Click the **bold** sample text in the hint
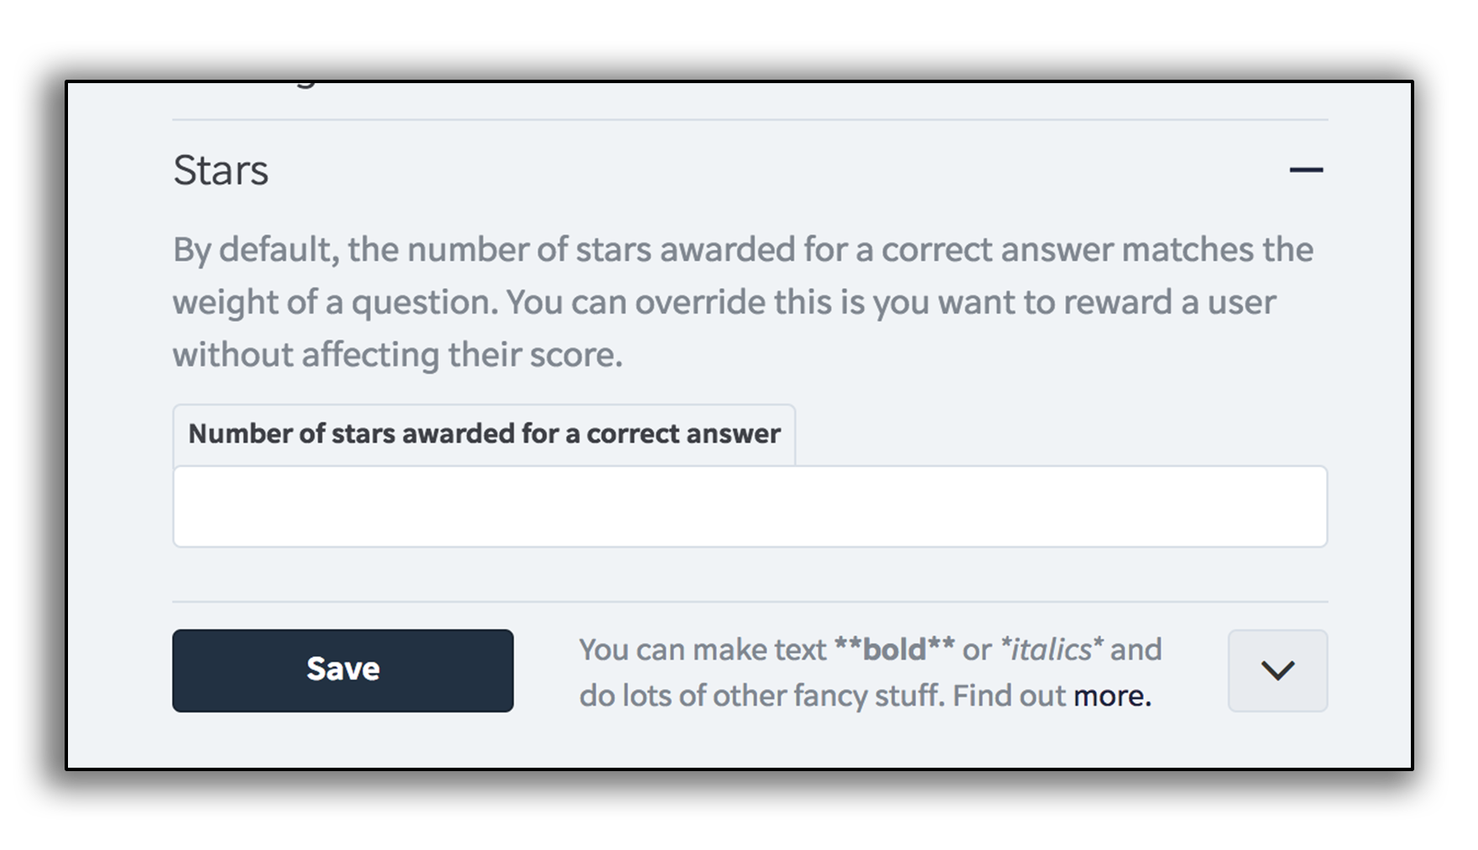This screenshot has width=1478, height=850. click(894, 649)
